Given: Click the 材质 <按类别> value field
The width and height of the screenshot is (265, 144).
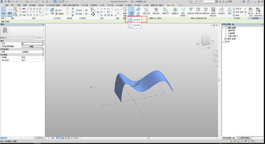Looking at the screenshot, I should tap(32, 52).
